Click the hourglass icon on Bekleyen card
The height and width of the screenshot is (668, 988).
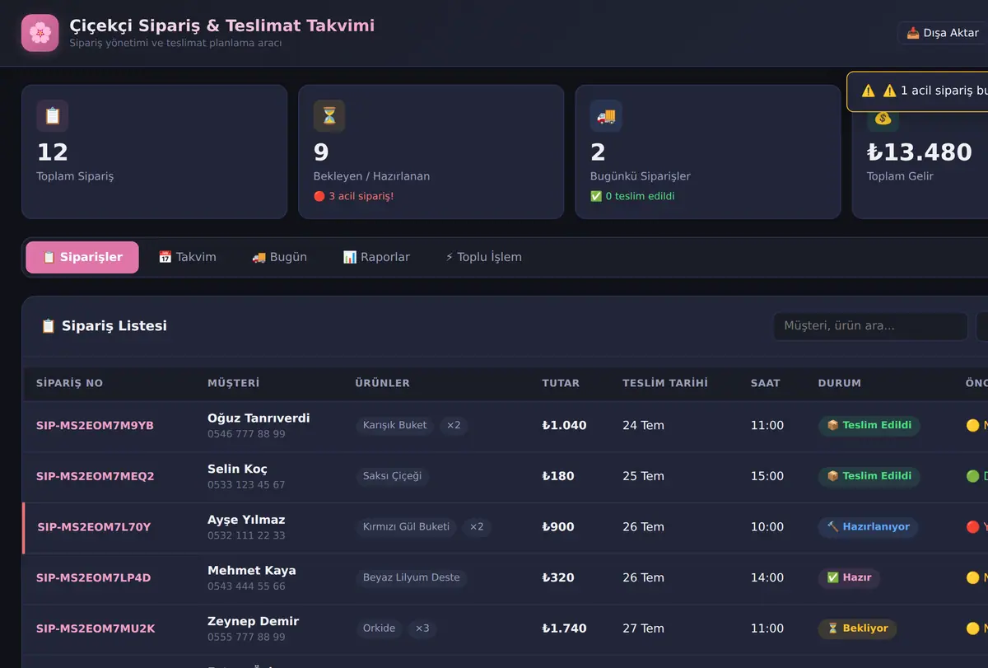pyautogui.click(x=329, y=116)
